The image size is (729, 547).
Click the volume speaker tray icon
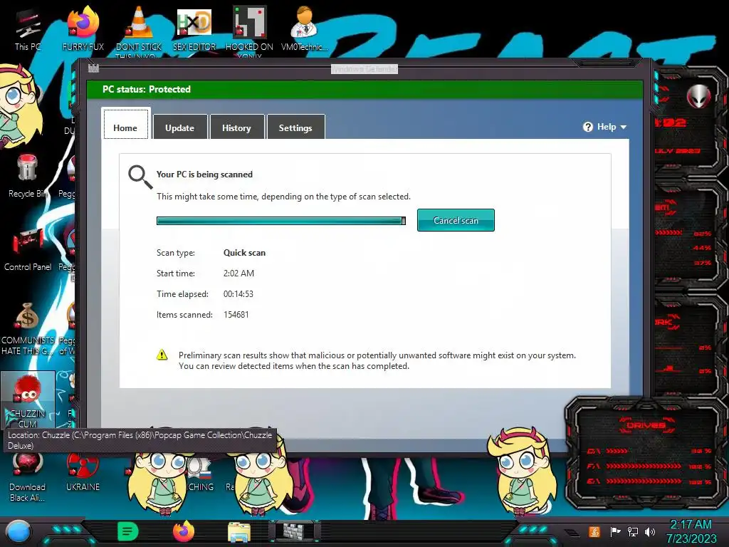(x=649, y=531)
